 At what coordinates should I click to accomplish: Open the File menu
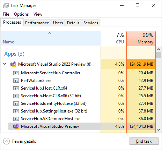(6, 14)
